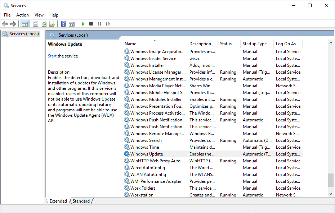Click Automatic (T... startup type cell

click(x=257, y=154)
